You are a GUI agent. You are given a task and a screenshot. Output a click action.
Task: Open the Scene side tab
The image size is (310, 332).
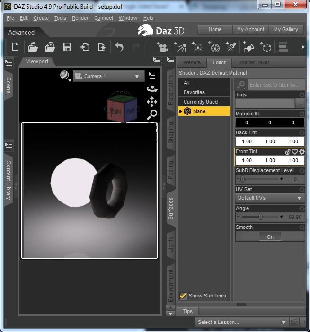[9, 85]
